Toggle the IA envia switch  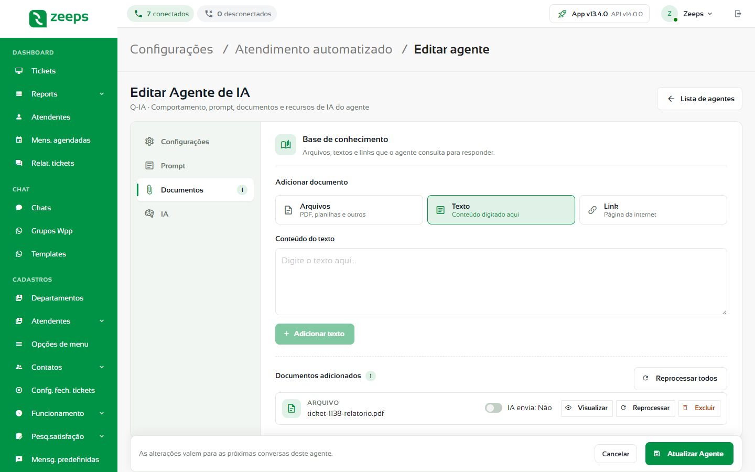pyautogui.click(x=493, y=408)
